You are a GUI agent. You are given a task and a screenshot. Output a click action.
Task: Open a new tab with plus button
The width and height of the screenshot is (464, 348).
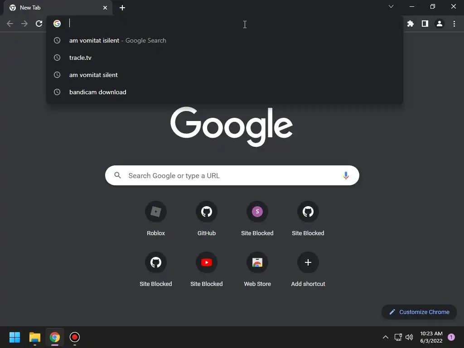(122, 8)
